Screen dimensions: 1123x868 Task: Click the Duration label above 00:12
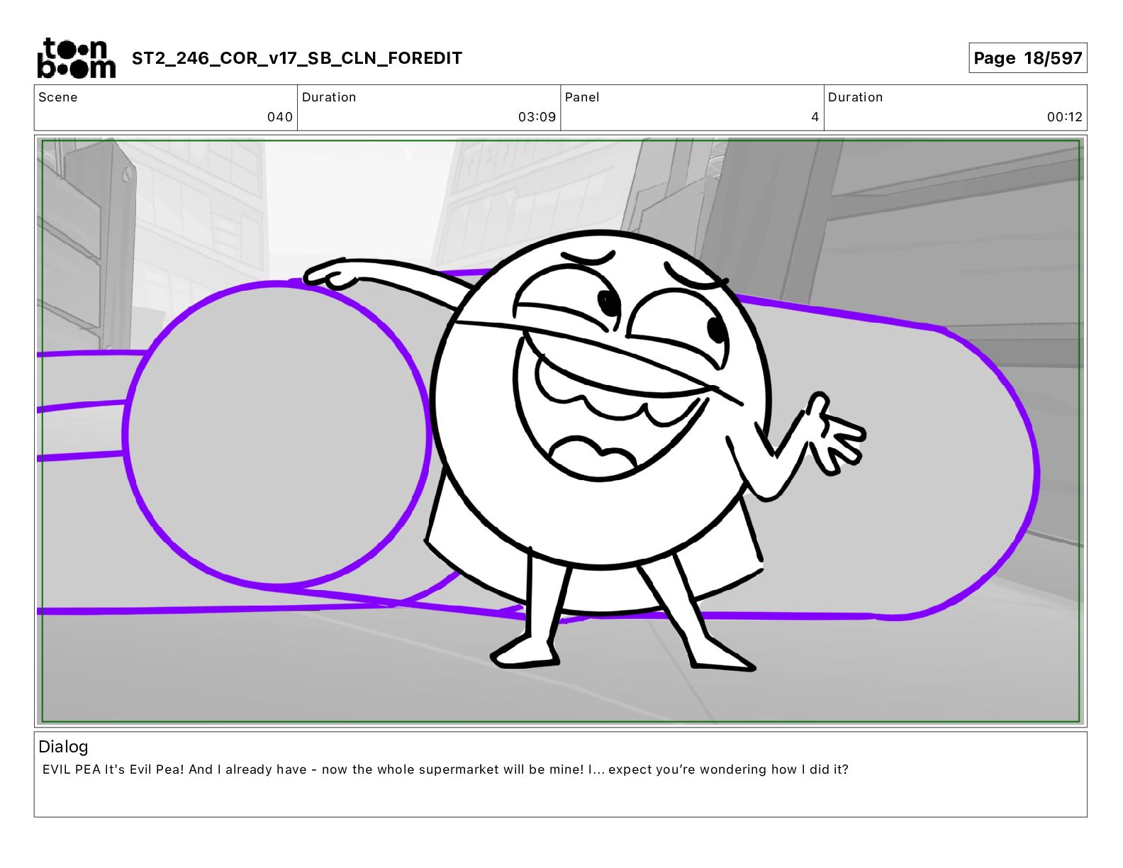(x=856, y=97)
